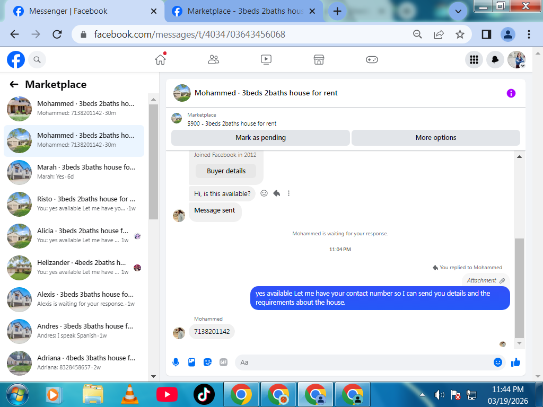The width and height of the screenshot is (543, 407).
Task: Open conversation information purple icon
Action: coord(511,93)
